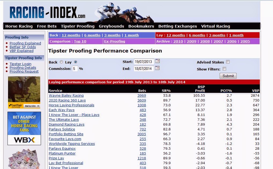Tick the Show Filters checkbox
The image size is (273, 169).
coord(225,69)
